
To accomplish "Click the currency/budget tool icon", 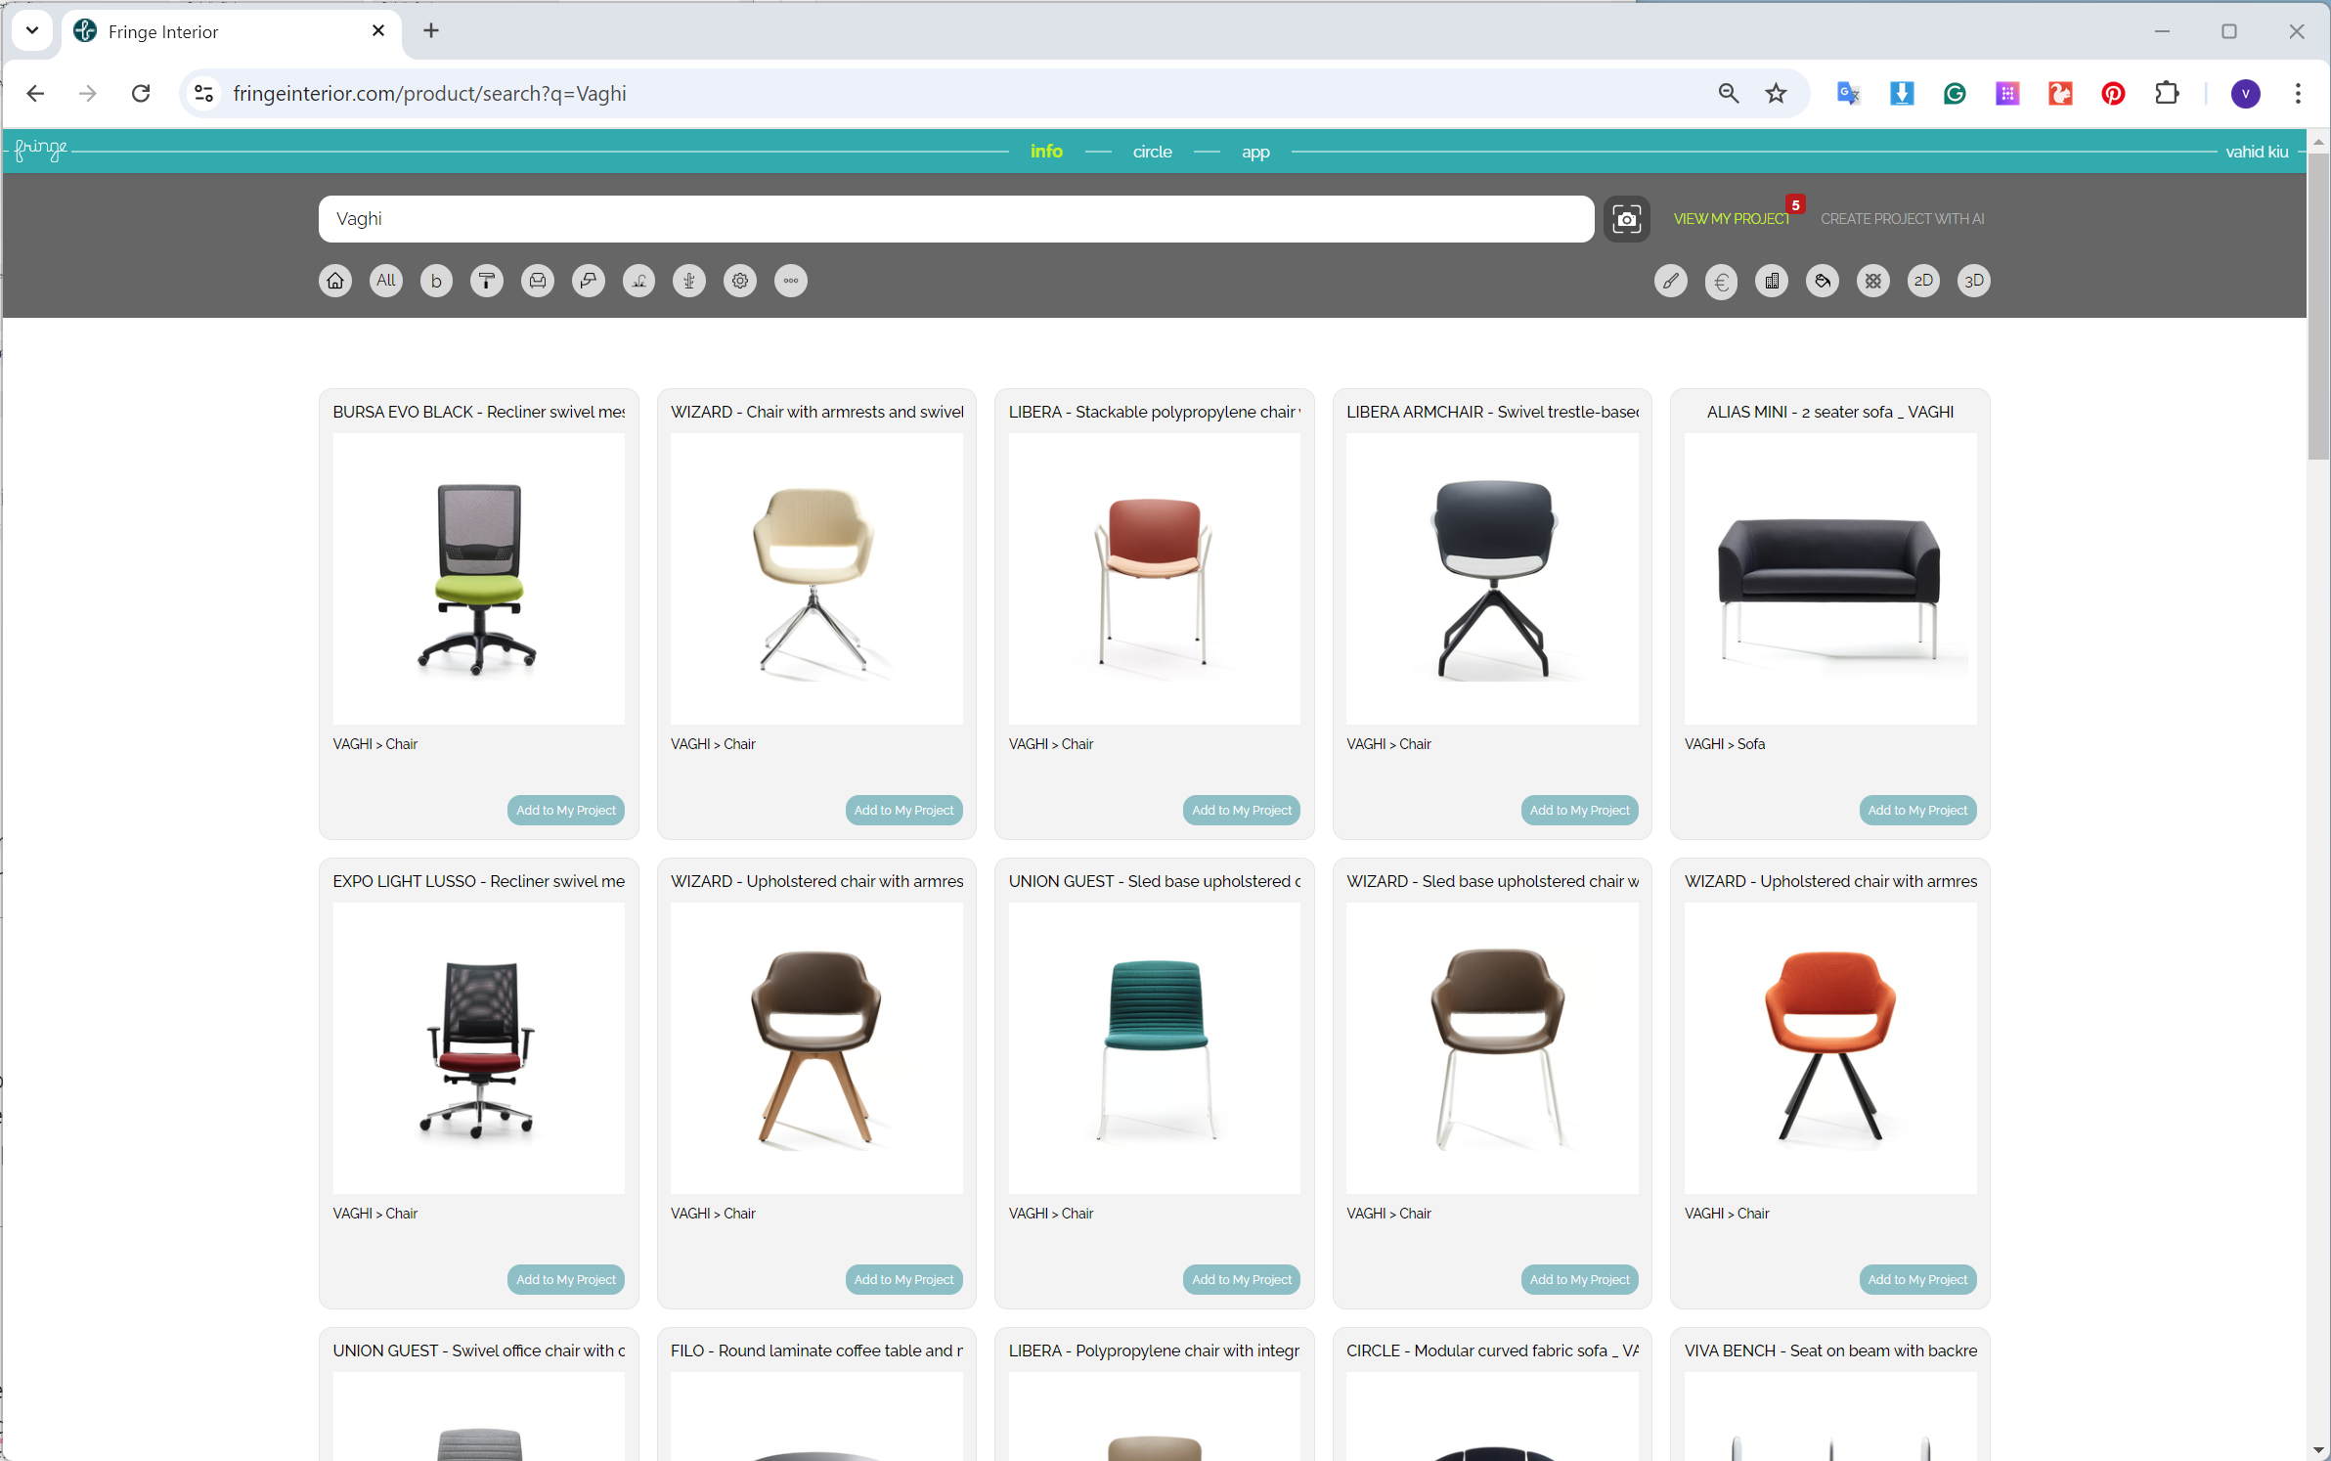I will click(x=1720, y=281).
